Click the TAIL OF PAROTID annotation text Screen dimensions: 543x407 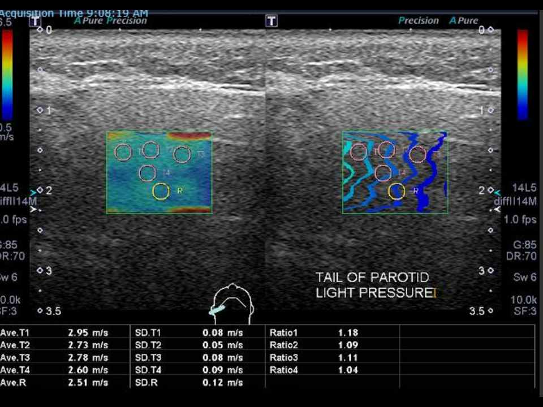[x=372, y=278]
